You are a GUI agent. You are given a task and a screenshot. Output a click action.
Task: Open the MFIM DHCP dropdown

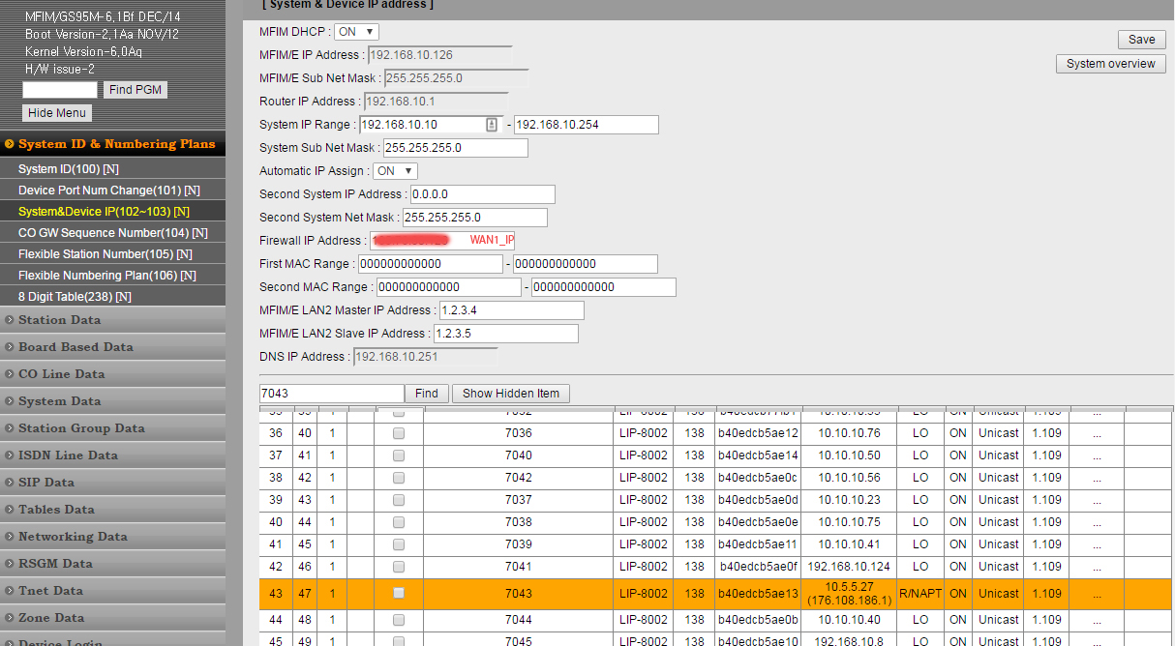pos(356,32)
